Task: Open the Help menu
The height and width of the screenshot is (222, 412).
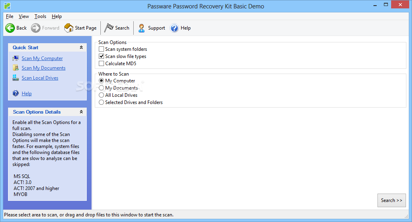Action: pos(57,16)
